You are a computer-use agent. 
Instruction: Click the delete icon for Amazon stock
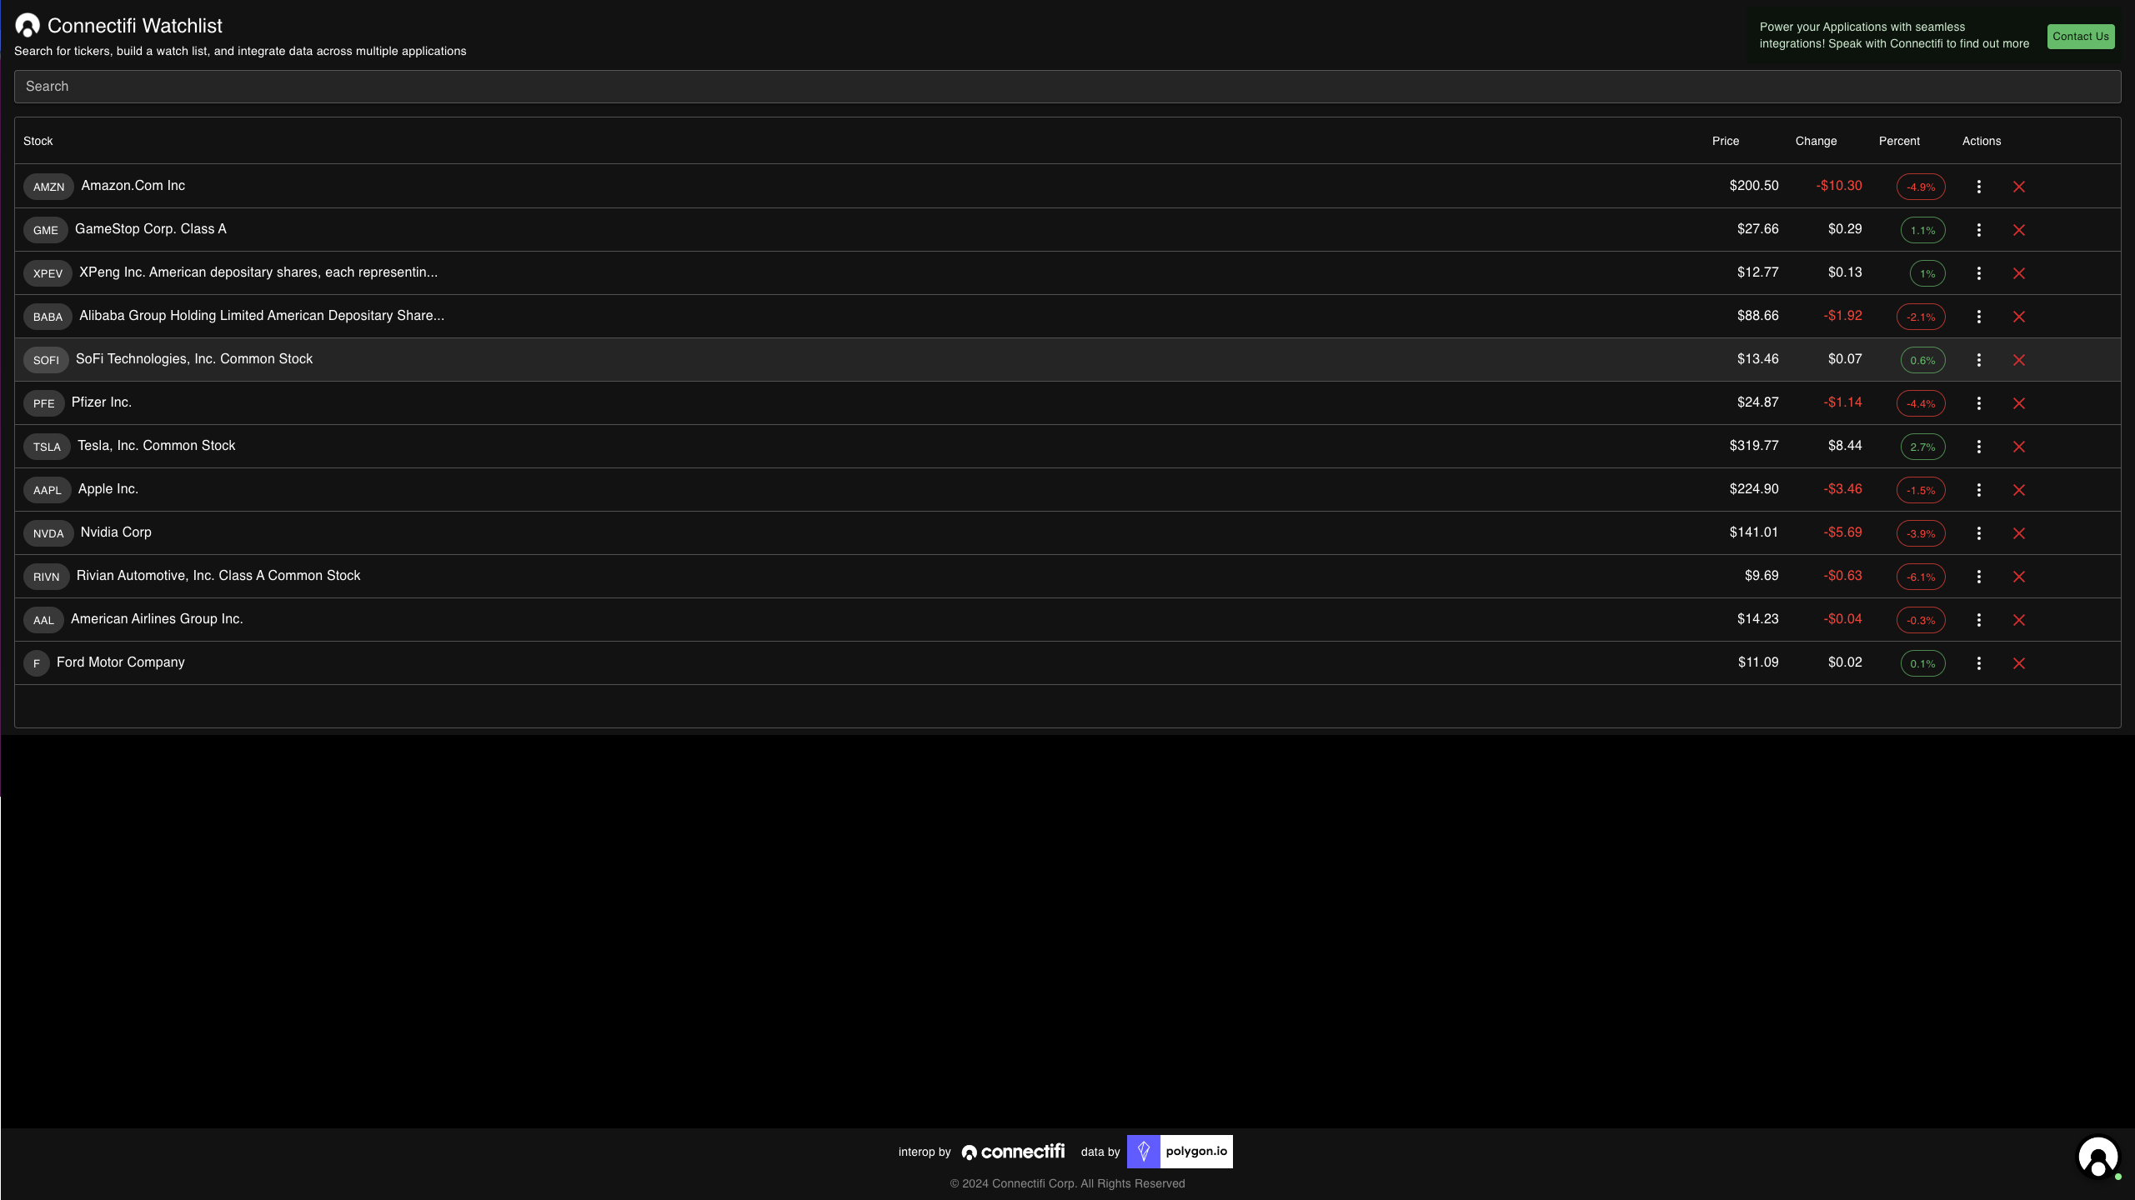2019,186
